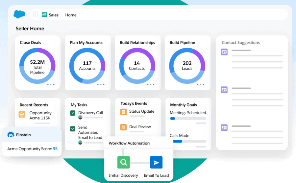Open the Close Deals pipeline donut chart
This screenshot has width=296, height=183.
[37, 66]
